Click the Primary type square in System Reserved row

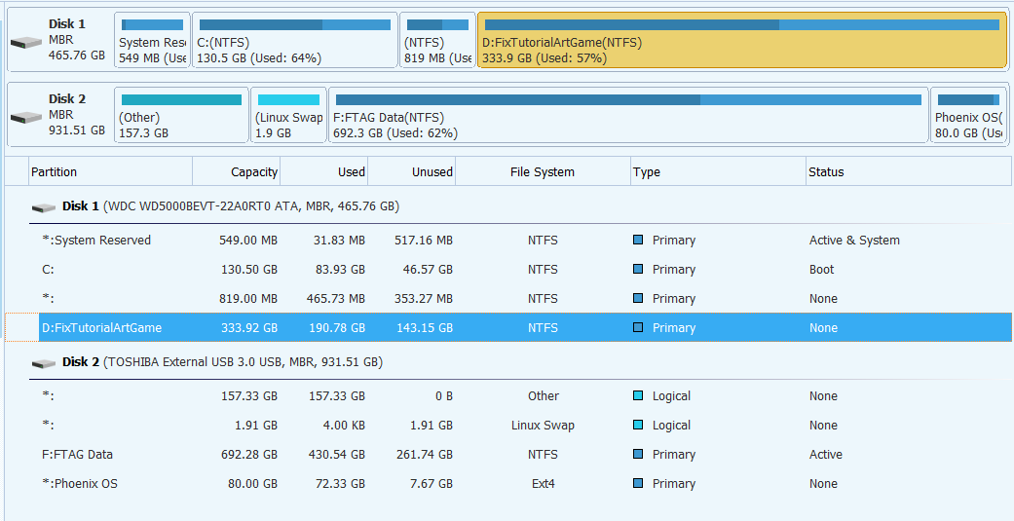pyautogui.click(x=638, y=240)
